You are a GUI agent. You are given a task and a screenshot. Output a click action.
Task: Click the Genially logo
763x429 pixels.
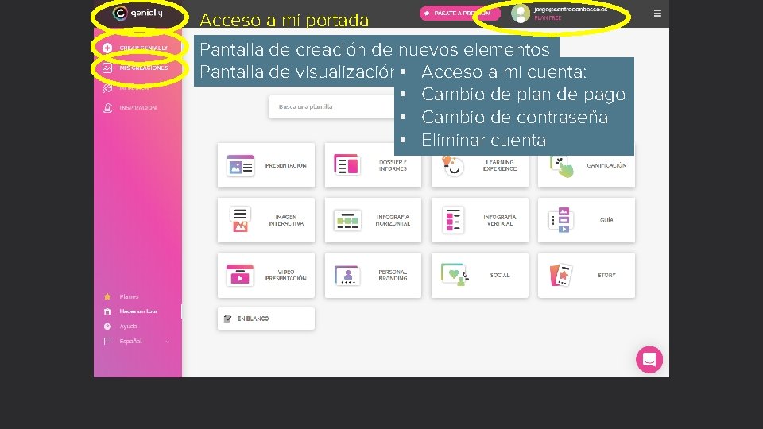coord(137,14)
